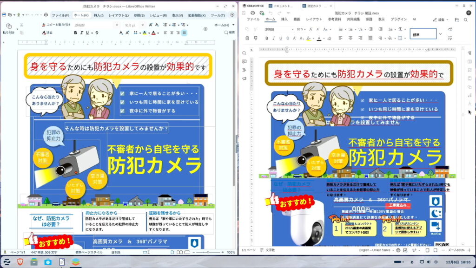Click the 貼り付け paste button
The height and width of the screenshot is (268, 476).
(x=8, y=29)
